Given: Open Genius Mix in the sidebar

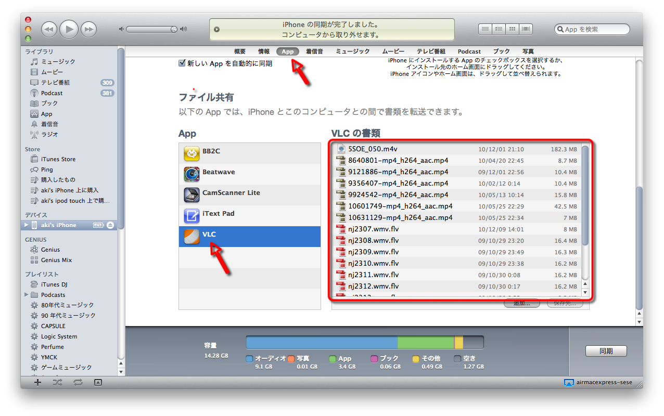Looking at the screenshot, I should 57,260.
